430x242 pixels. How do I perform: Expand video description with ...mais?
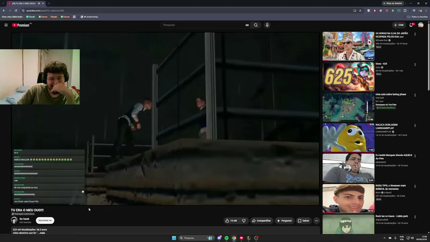(42, 233)
